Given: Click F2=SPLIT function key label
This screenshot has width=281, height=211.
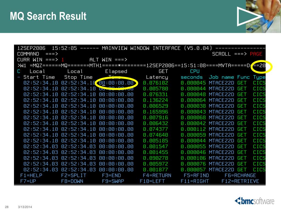Looking at the screenshot, I should point(74,176).
